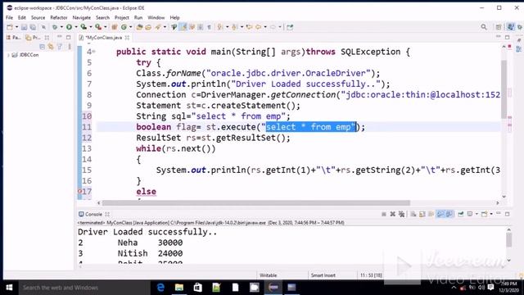Viewport: 524px width, 295px height.
Task: Toggle Word Wrap in editor toolbar
Action: point(192,27)
